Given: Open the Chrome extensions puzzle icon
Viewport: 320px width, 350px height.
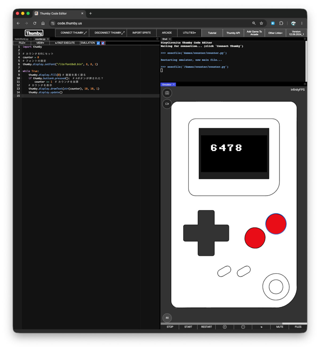Looking at the screenshot, I should [x=281, y=23].
